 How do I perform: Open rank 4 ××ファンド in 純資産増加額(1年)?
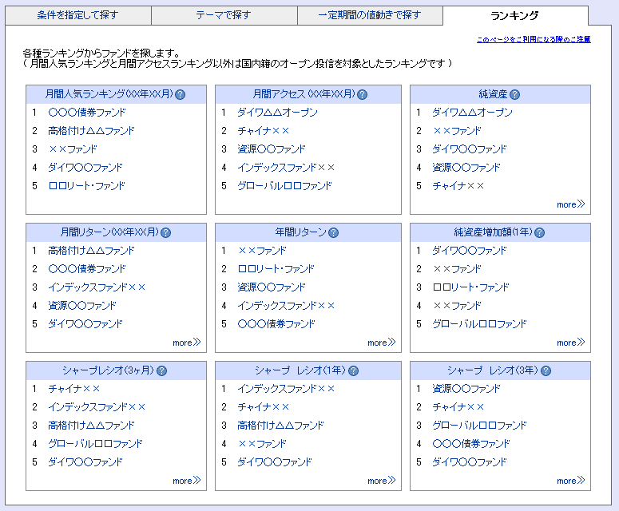point(457,306)
